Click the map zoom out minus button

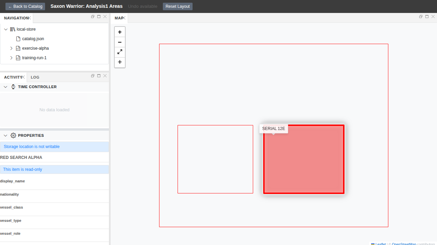(119, 42)
